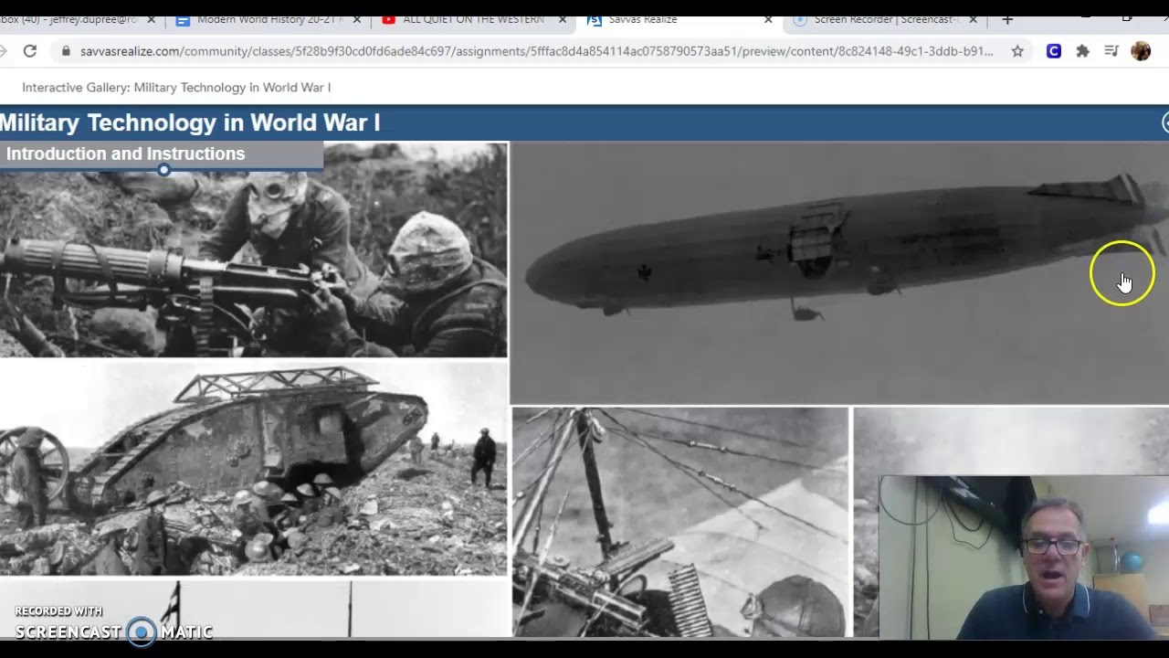Switch to All Quiet on the Western tab
1169x658 pixels.
[x=472, y=19]
